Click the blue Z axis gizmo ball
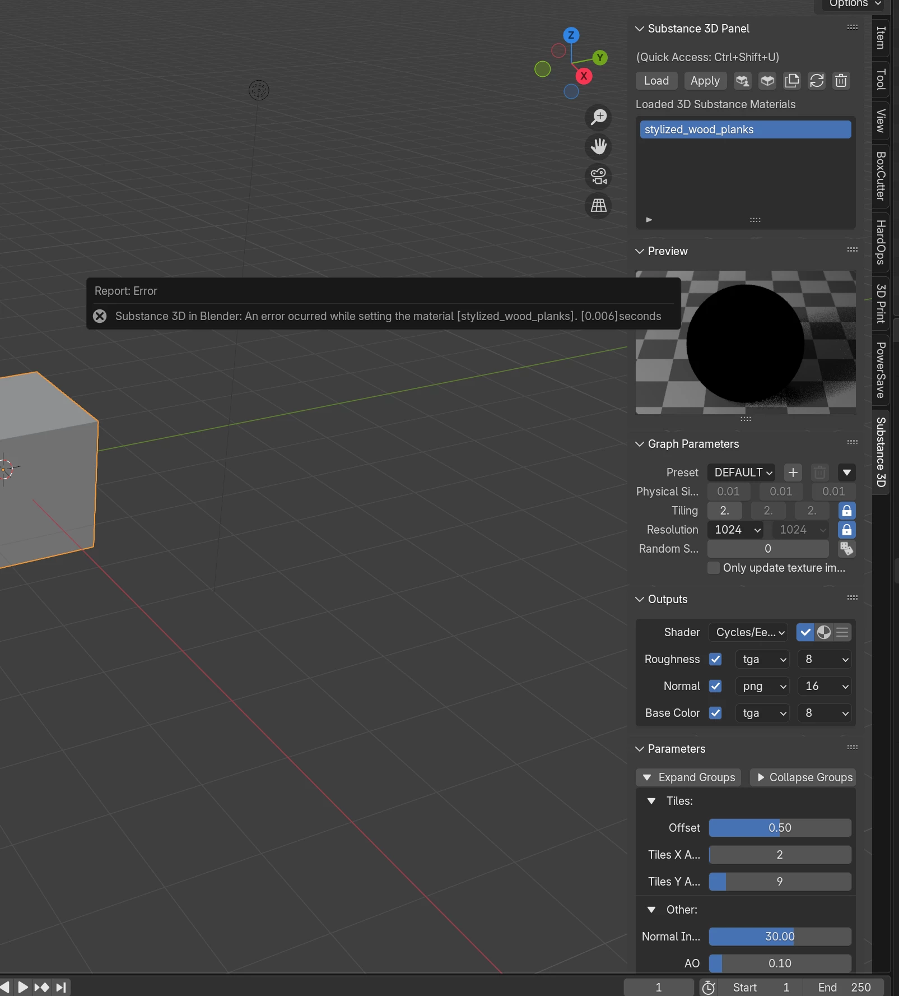 (x=571, y=35)
